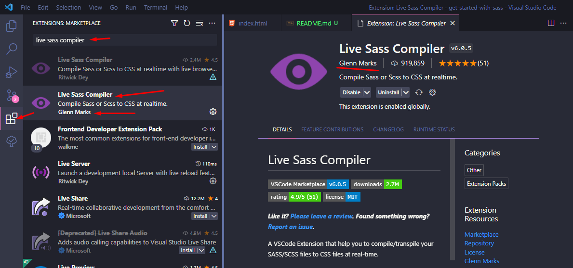The height and width of the screenshot is (268, 573).
Task: Click the download count 919,859
Action: point(408,63)
